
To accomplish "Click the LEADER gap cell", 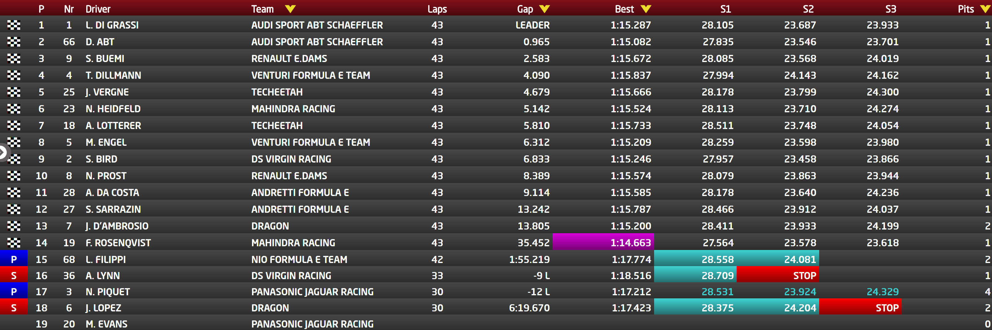I will tap(532, 25).
